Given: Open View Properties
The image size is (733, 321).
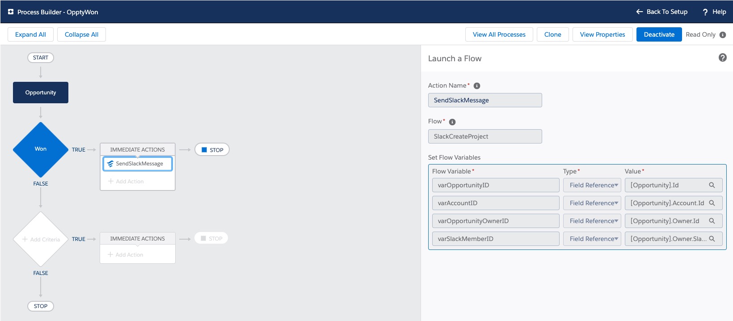Looking at the screenshot, I should coord(602,34).
